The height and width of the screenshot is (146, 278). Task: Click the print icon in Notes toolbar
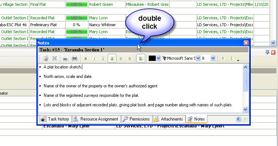(74, 58)
